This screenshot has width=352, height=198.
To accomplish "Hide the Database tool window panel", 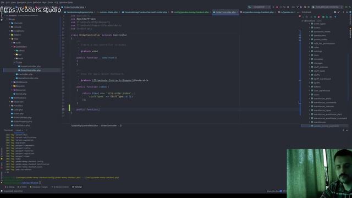I will click(347, 12).
